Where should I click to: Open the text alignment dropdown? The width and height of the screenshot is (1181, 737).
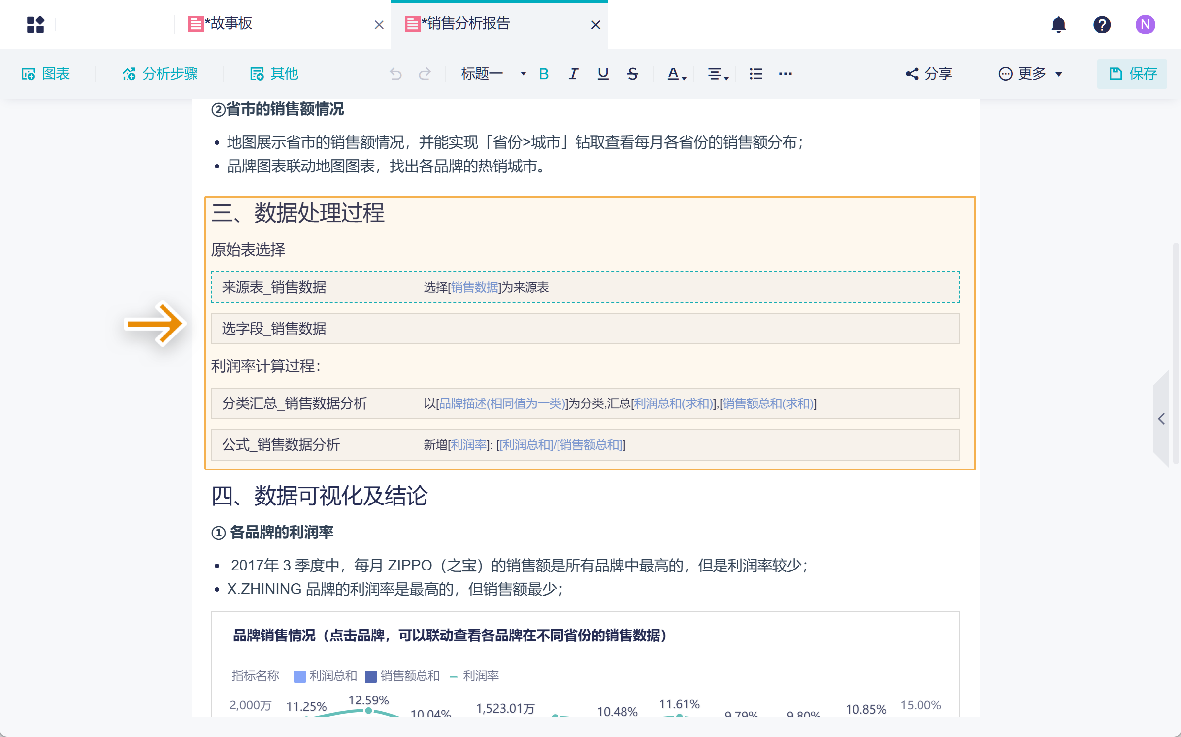tap(718, 74)
